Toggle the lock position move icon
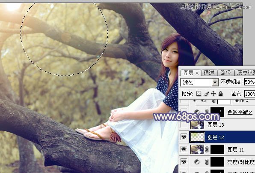The image size is (255, 173). click(x=213, y=94)
